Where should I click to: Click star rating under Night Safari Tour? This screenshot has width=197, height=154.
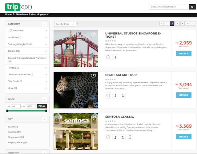pyautogui.click(x=111, y=79)
